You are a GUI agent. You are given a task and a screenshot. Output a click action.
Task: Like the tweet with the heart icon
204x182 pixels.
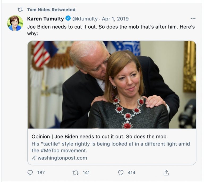(121, 173)
